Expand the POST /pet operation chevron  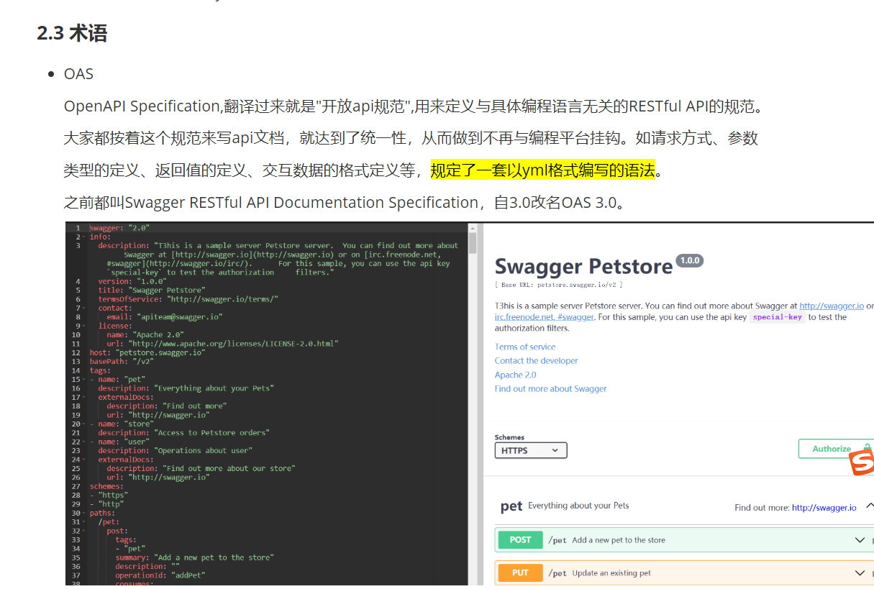[x=860, y=540]
